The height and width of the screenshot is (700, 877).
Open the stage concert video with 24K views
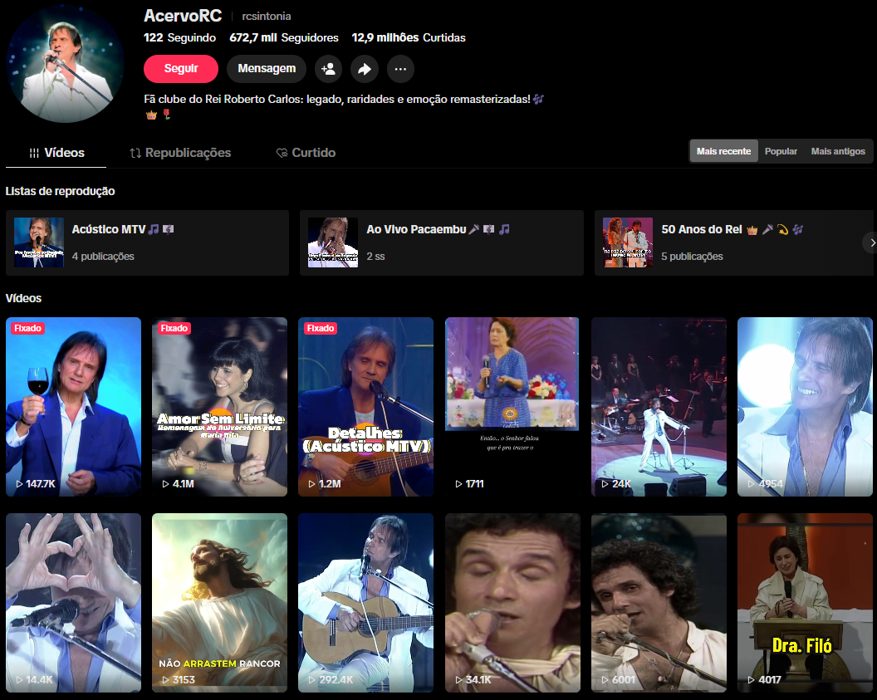tap(659, 407)
